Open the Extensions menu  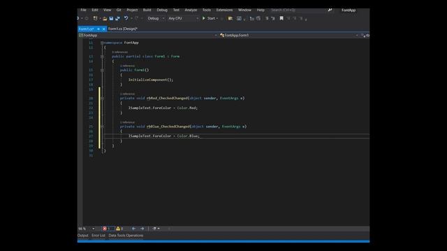(x=224, y=10)
